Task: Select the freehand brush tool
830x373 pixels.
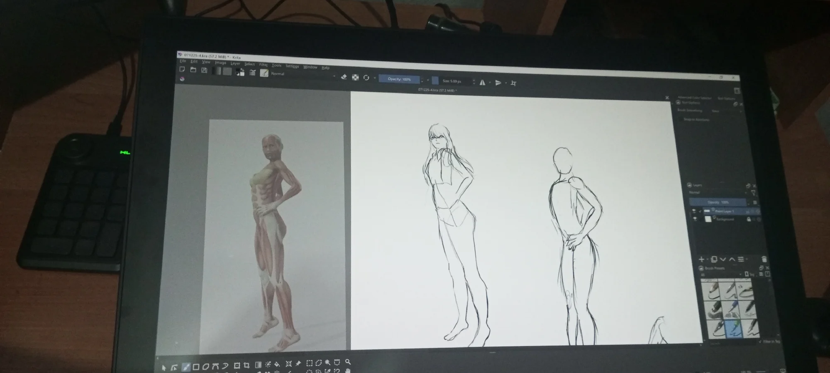Action: tap(186, 367)
